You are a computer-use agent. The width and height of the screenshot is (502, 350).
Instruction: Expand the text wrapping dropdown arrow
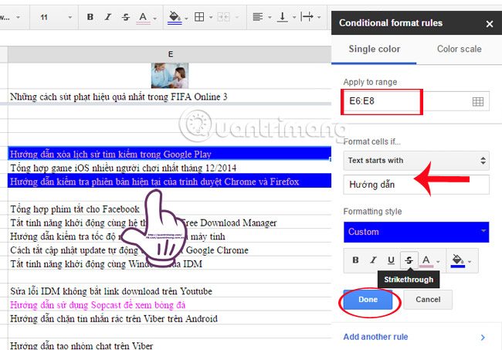click(319, 17)
